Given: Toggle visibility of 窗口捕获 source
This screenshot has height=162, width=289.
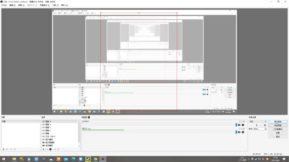Looking at the screenshot, I should [43, 139].
